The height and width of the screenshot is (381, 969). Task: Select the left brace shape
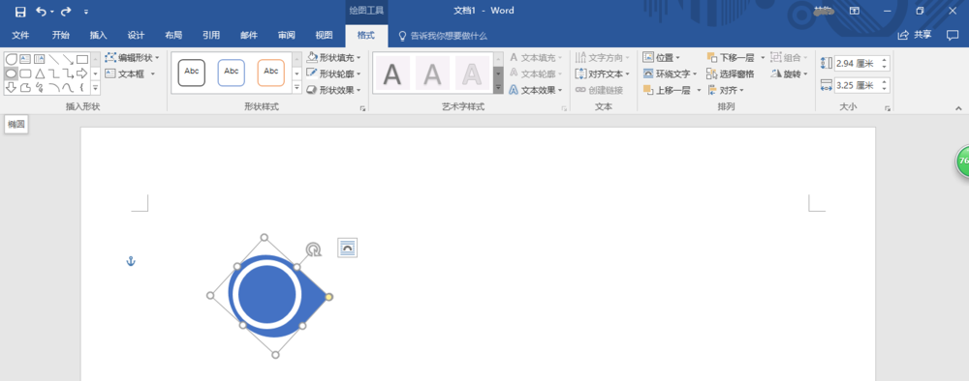click(x=82, y=88)
